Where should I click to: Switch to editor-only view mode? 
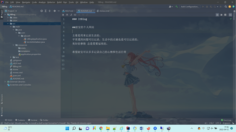[x=217, y=15]
